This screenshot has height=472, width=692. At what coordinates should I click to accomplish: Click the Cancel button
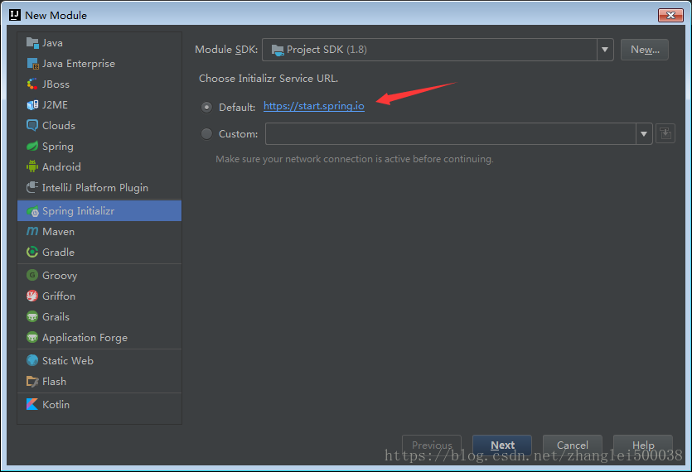pos(573,446)
